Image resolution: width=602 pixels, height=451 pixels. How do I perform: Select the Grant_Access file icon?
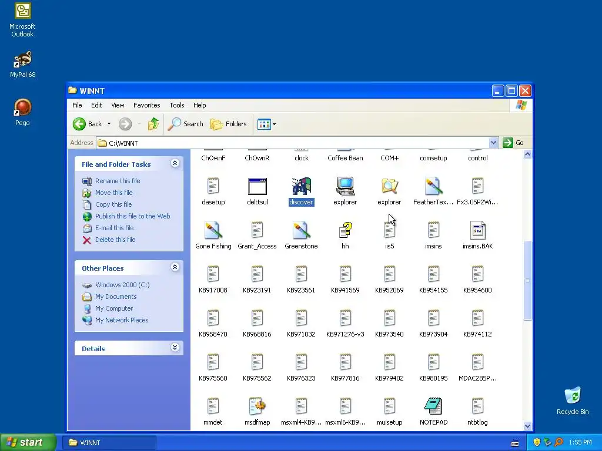pos(257,230)
